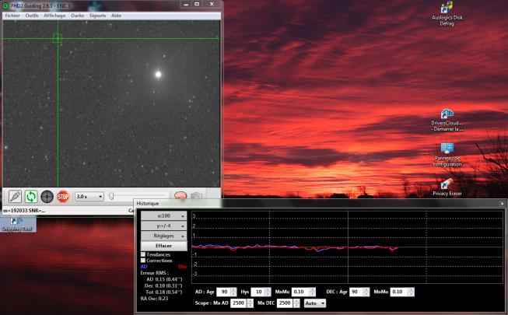
Task: Start looping exposures with green arrows icon
Action: 31,196
